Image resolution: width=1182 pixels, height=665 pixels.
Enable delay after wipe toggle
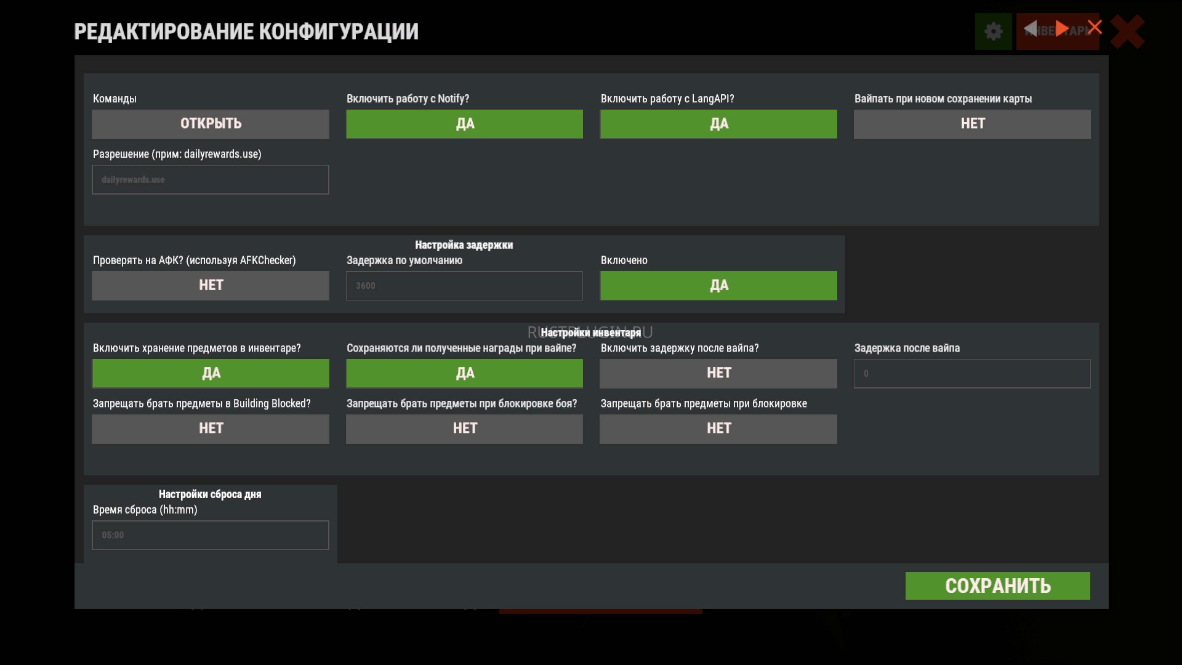coord(718,373)
